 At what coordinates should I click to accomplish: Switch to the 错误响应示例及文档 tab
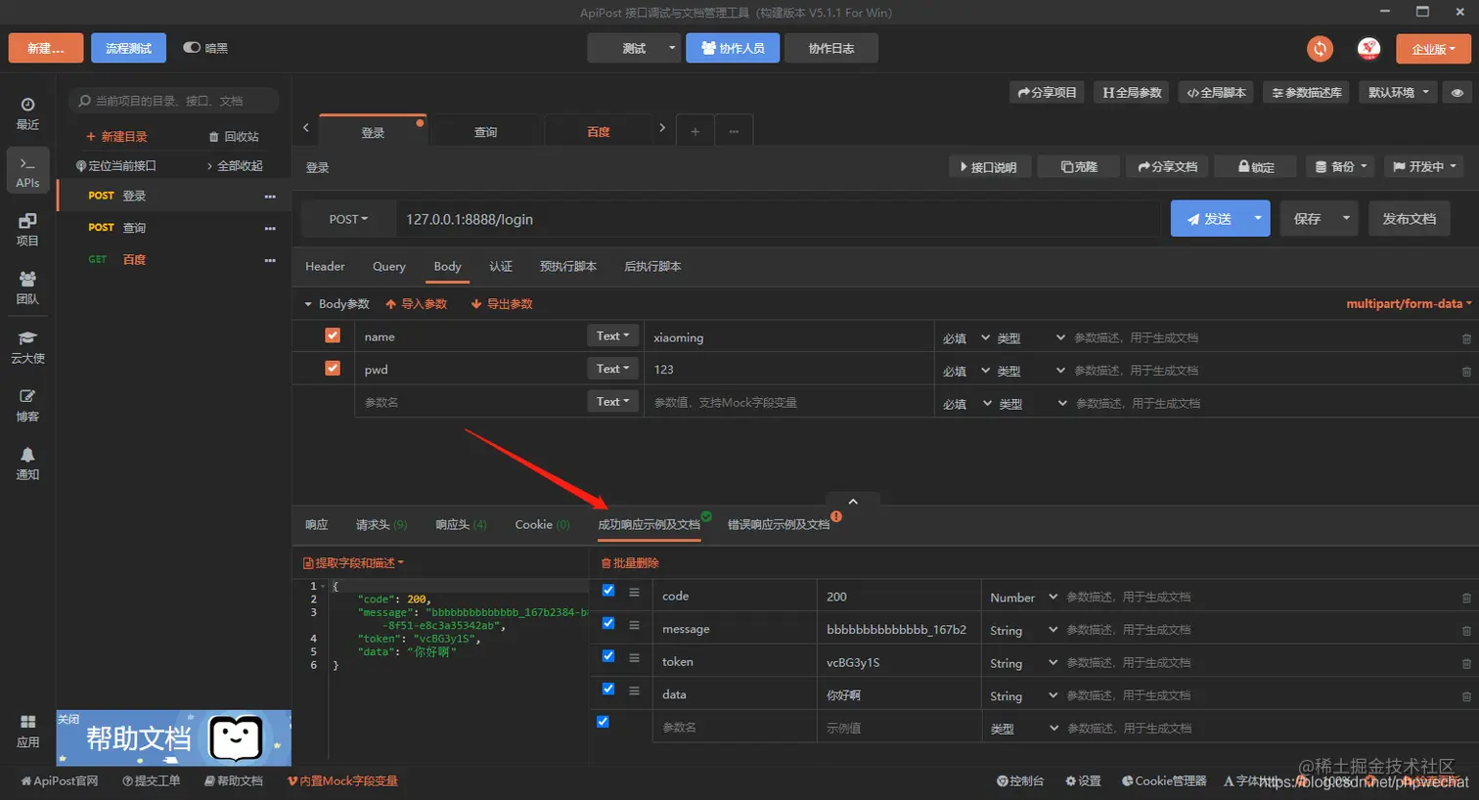(x=778, y=525)
